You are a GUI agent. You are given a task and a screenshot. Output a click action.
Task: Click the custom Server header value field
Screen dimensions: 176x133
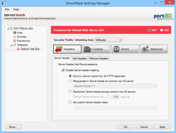click(x=115, y=108)
